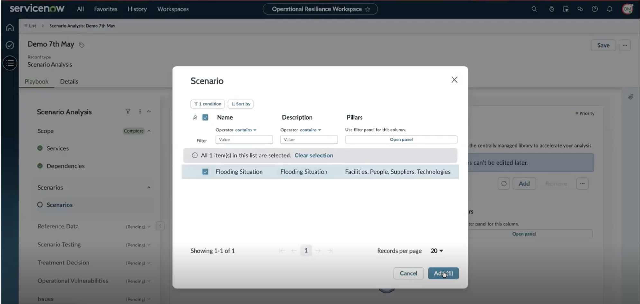Open the Services step

tap(57, 148)
